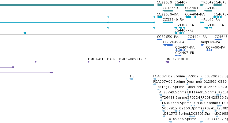The image size is (228, 123).
Task: Select the mRpL49-PA protein label
Action: [211, 42]
